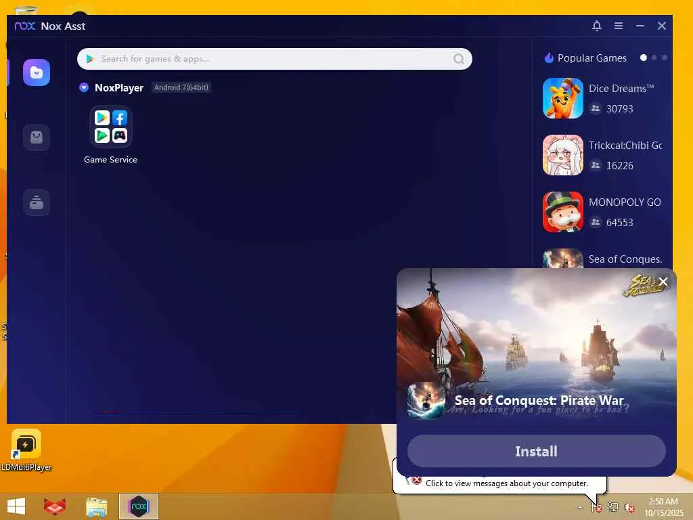Screen dimensions: 693x520
Task: Open the Dice Dreams game icon
Action: [x=562, y=98]
